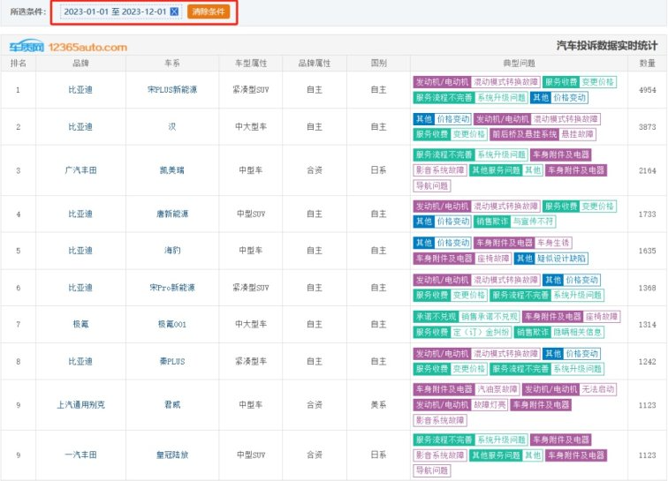This screenshot has height=481, width=668.
Task: Click the 座椅故障 tag in the 极氪001 row
Action: point(601,316)
